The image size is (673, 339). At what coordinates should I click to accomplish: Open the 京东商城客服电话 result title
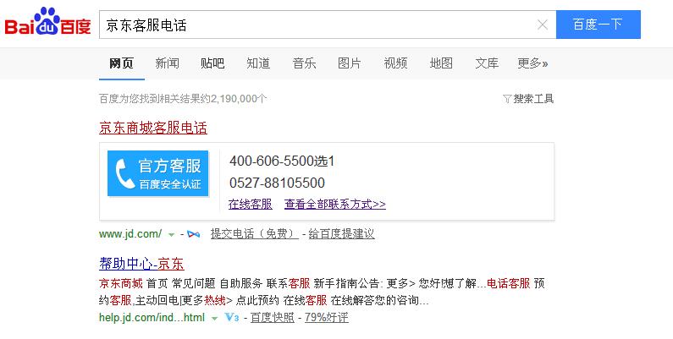click(153, 128)
